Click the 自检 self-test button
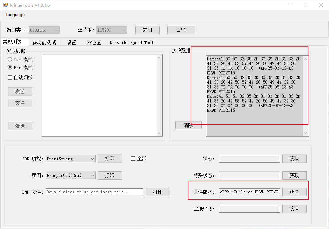This screenshot has width=329, height=229. [x=181, y=30]
